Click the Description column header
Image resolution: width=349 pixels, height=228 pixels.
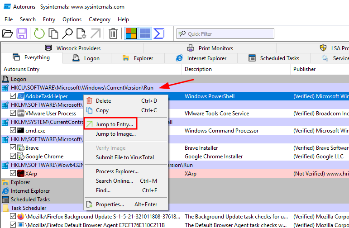click(236, 69)
